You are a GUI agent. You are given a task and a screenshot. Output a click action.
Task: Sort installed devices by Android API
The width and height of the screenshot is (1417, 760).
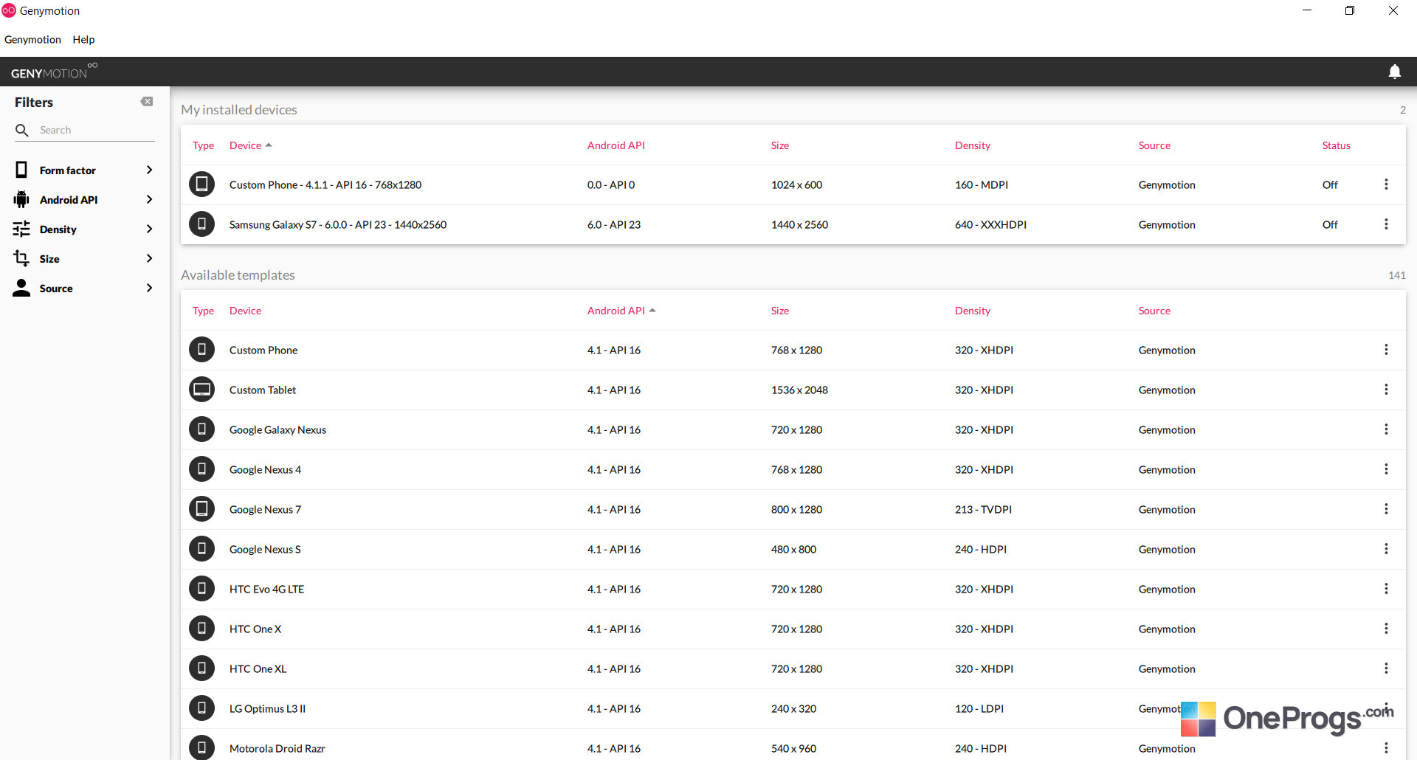coord(616,145)
